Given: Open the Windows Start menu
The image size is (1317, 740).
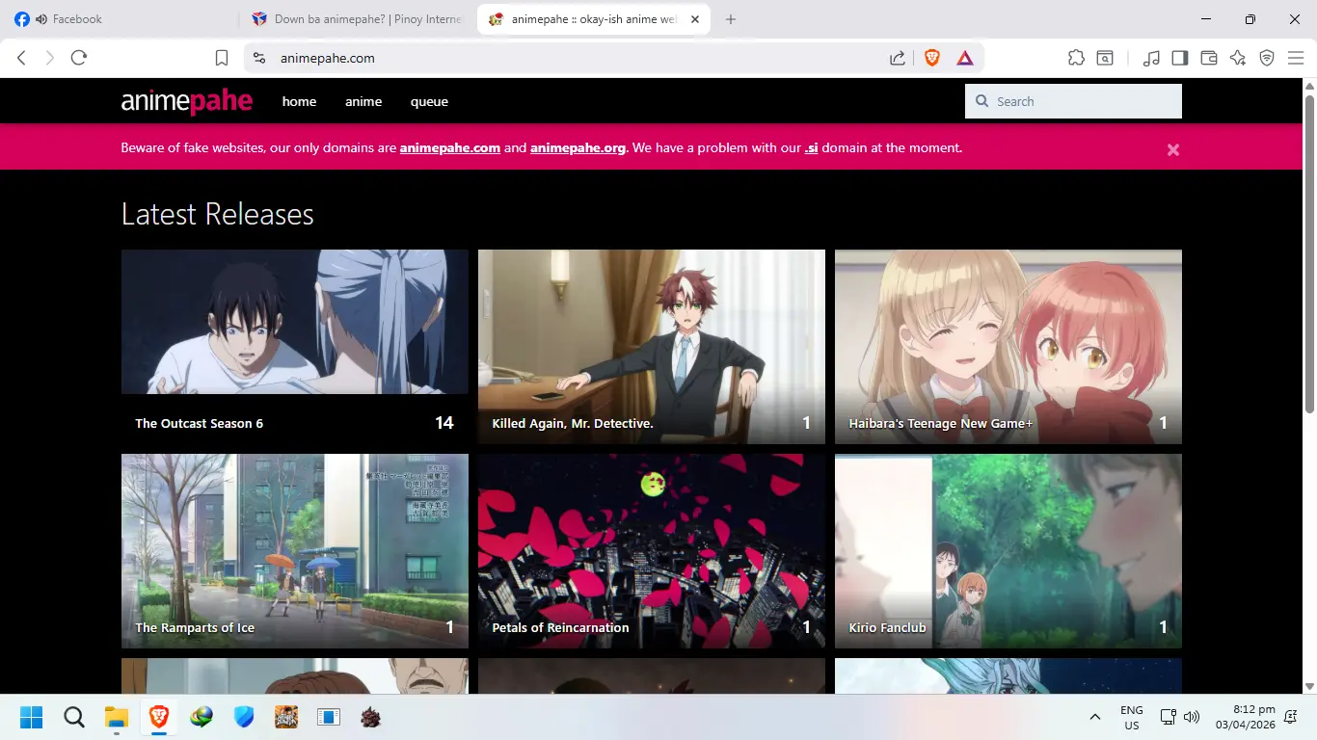Looking at the screenshot, I should tap(31, 717).
